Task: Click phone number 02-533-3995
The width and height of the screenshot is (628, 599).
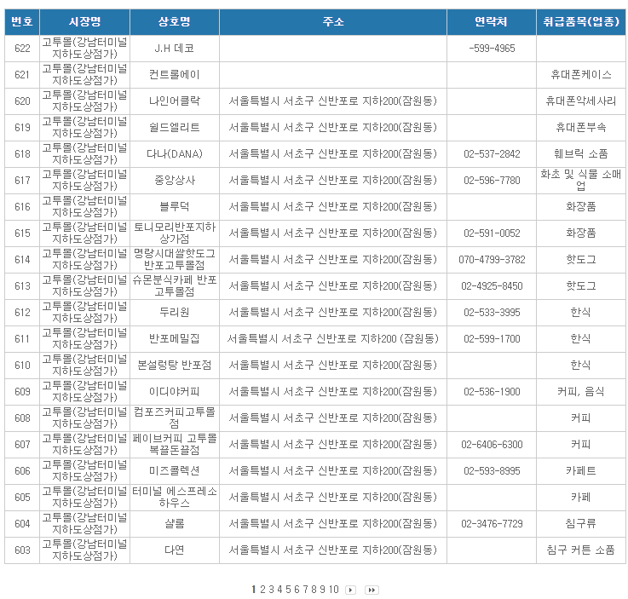Action: tap(492, 313)
